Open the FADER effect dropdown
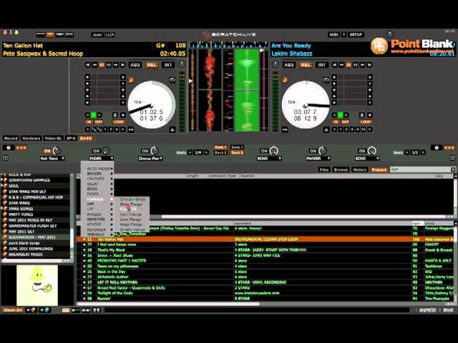 (x=101, y=159)
